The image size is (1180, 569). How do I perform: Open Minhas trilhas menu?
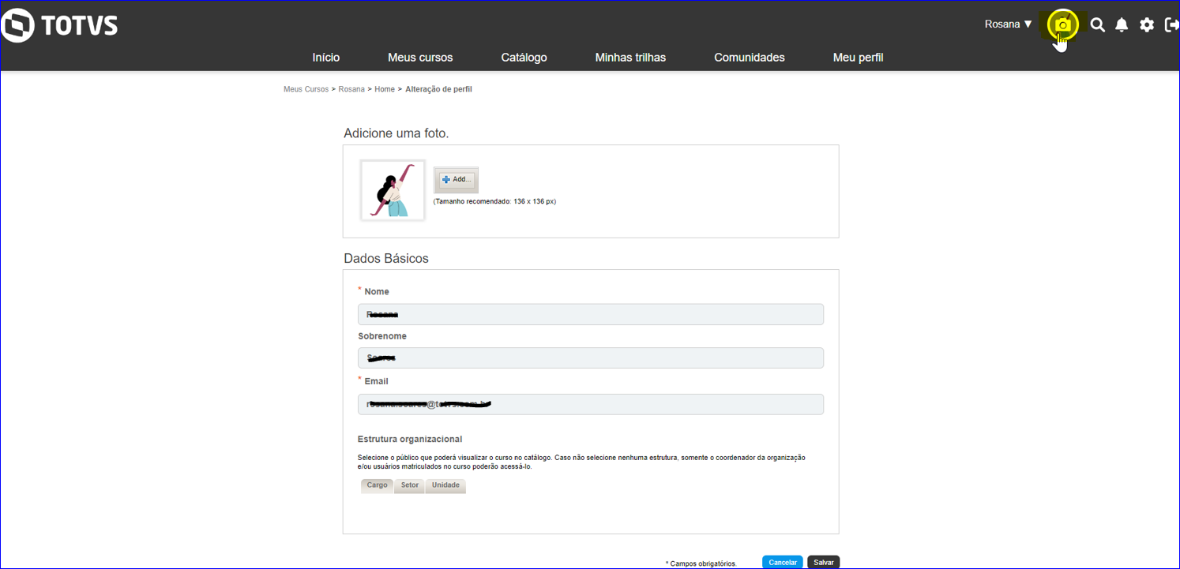[x=630, y=58]
